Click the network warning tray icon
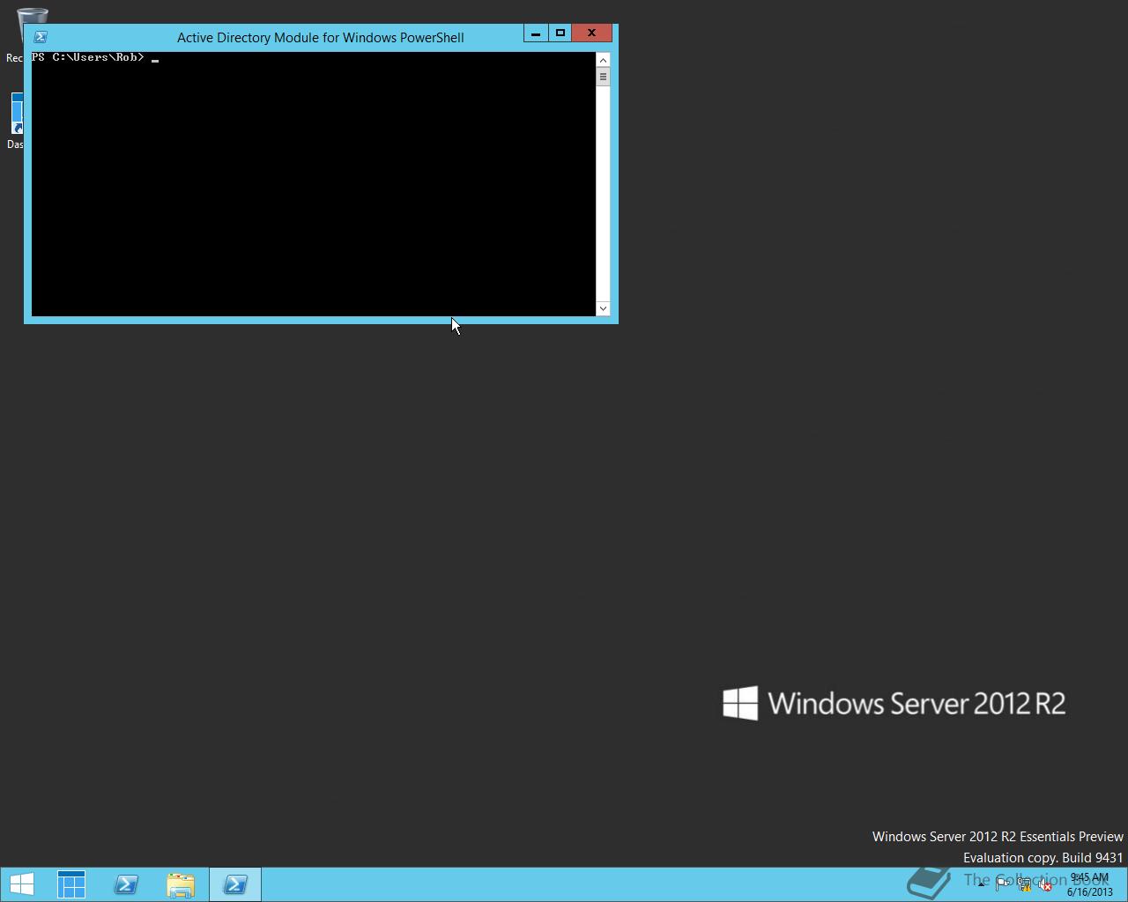This screenshot has width=1128, height=902. click(x=1024, y=885)
